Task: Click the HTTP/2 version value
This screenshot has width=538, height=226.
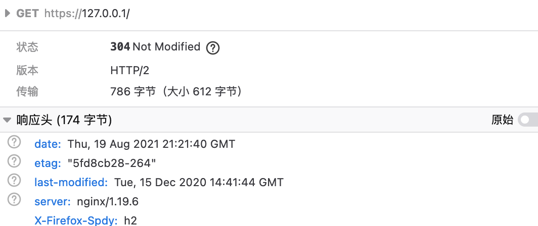Action: 129,71
